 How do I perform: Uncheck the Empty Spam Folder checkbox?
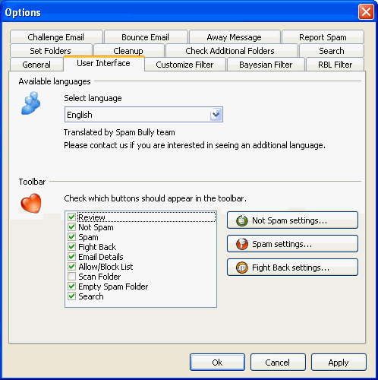coord(71,287)
